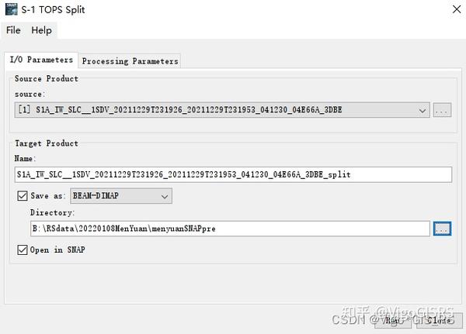
Task: Select the I/O Parameters tab
Action: [41, 60]
